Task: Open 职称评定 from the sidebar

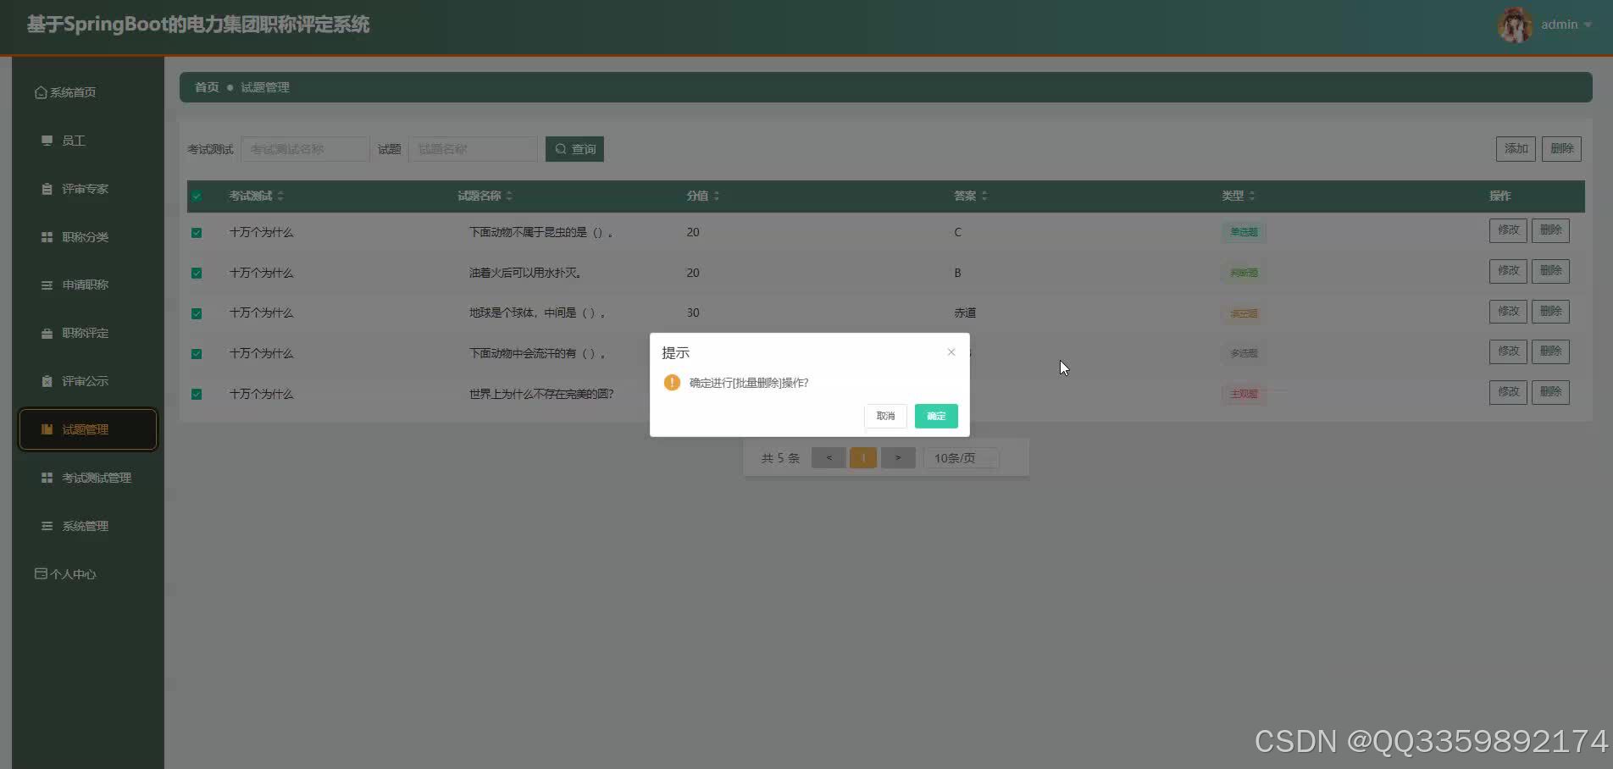Action: point(85,333)
